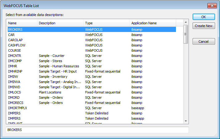Select the DMINVA table
The image size is (220, 139).
[14, 82]
